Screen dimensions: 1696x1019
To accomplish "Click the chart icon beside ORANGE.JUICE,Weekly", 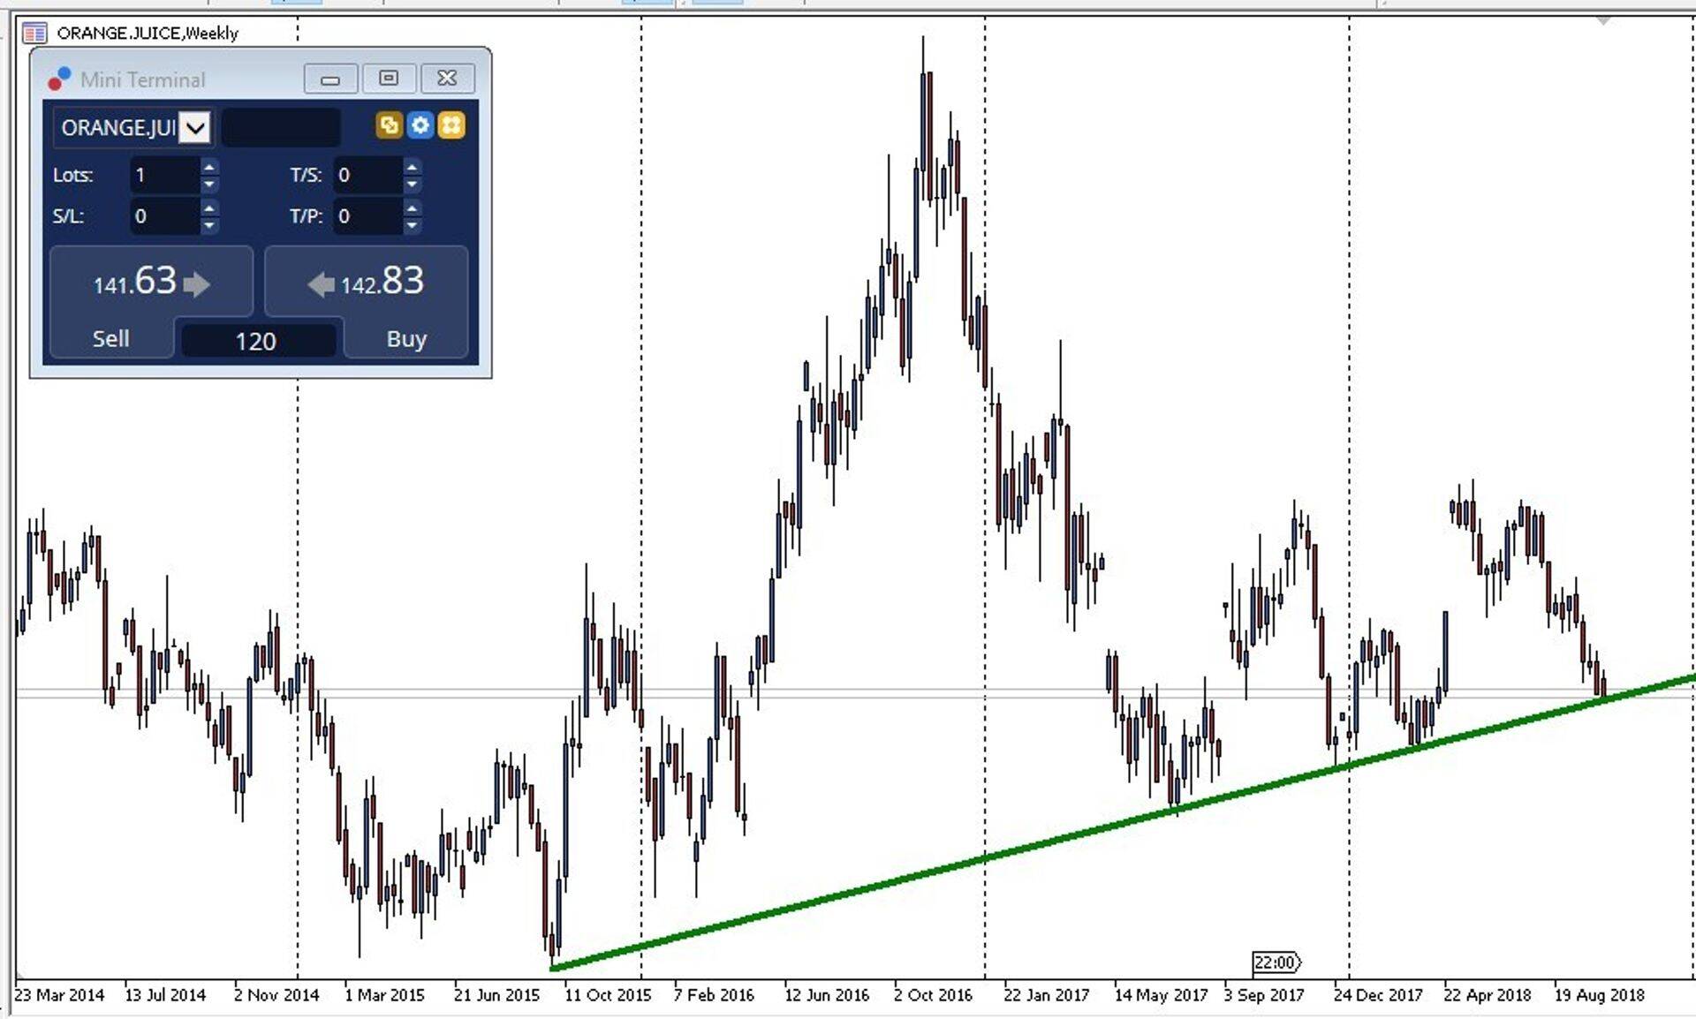I will pyautogui.click(x=34, y=34).
